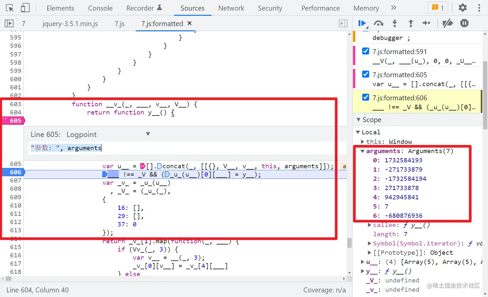
Task: Switch to the 7.js file tab
Action: tap(120, 23)
